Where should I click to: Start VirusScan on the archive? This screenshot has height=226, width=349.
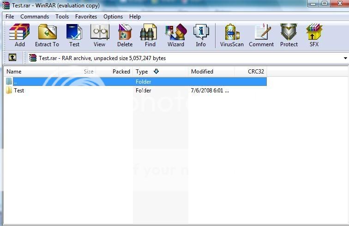coord(232,32)
